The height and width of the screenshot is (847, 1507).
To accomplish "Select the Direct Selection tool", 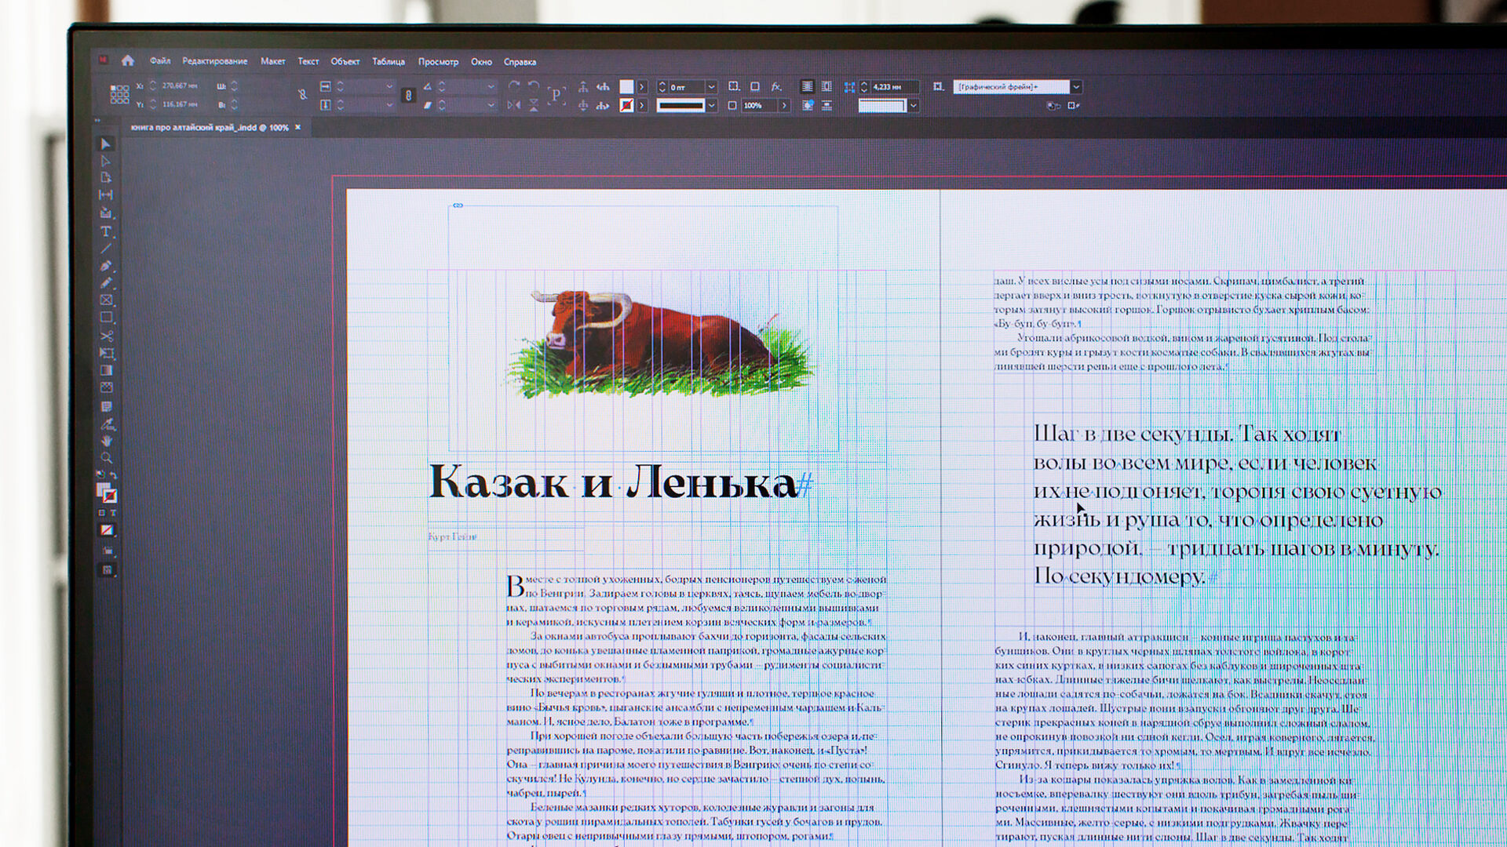I will point(106,161).
